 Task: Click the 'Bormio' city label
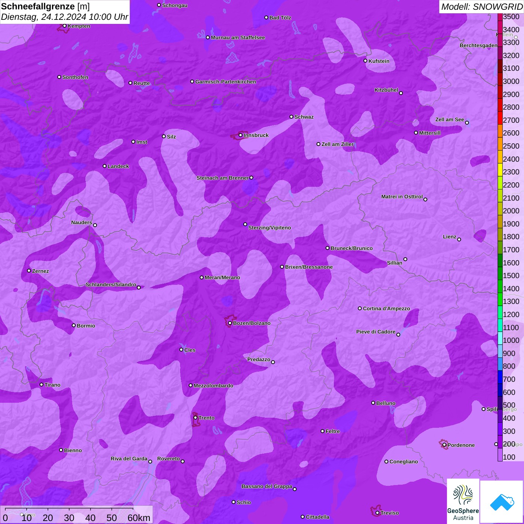coord(86,326)
